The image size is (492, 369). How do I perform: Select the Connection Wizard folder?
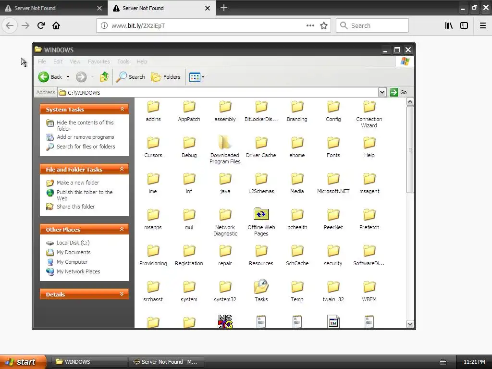click(x=369, y=107)
